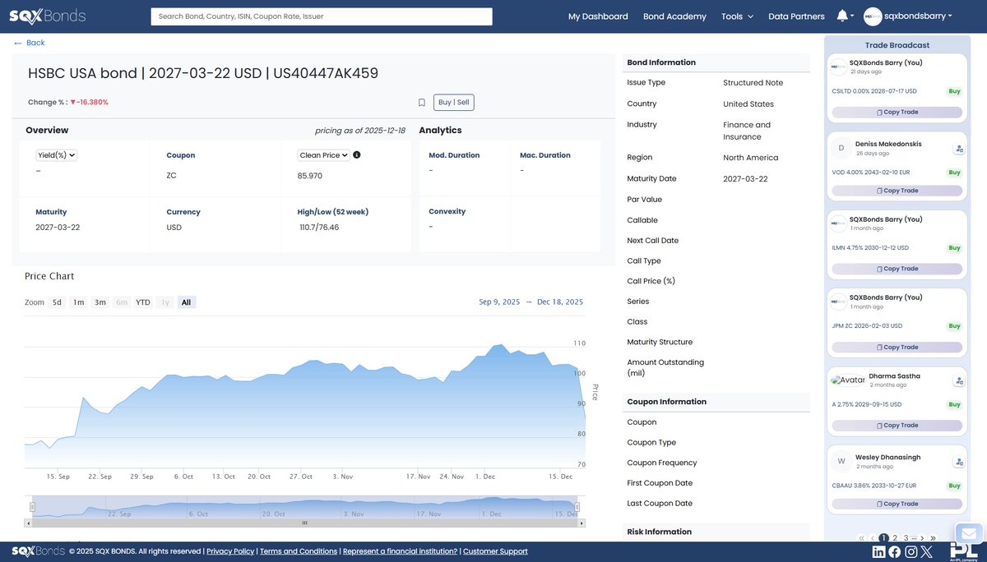Screen dimensions: 987x562
Task: Open the Yield(%) dropdown
Action: click(x=57, y=154)
